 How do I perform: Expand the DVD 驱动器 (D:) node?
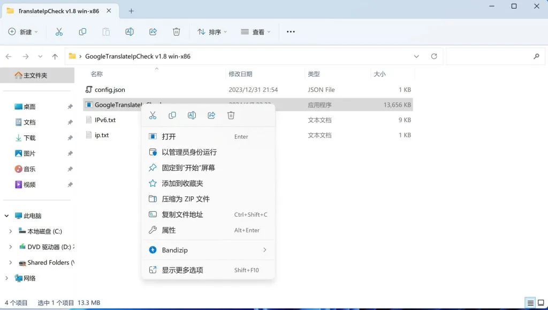(11, 247)
